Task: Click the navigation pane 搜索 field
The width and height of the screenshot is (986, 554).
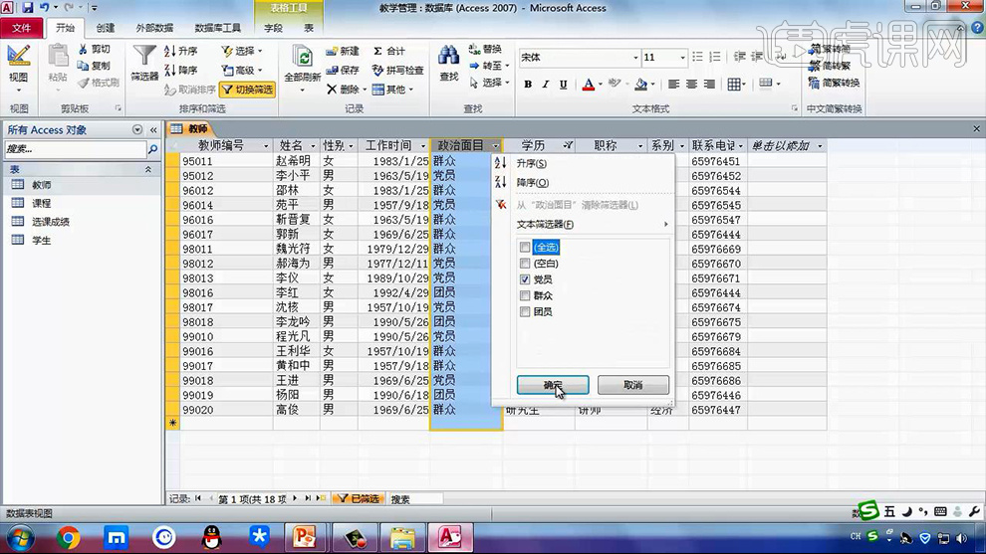Action: 75,149
